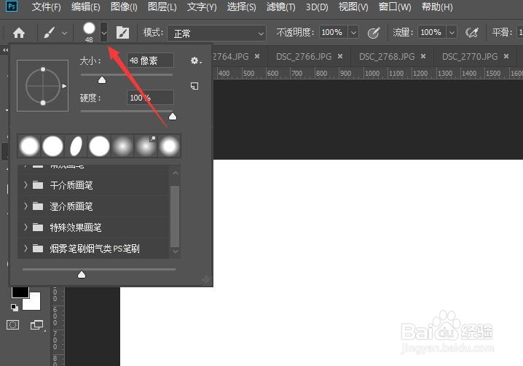Click the brush angle roundness preview circle
Screen dimensions: 523x366
click(x=43, y=86)
